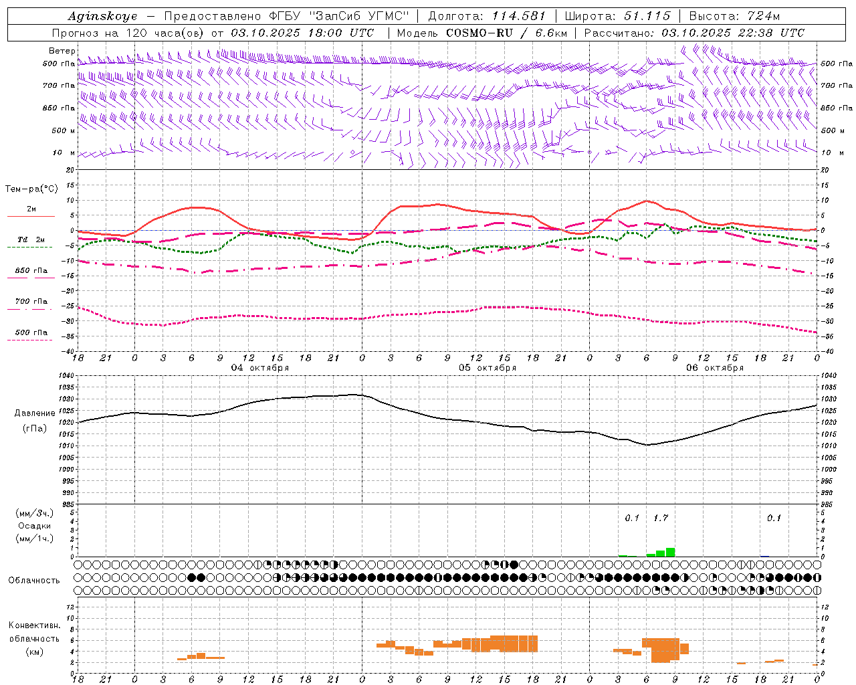This screenshot has width=856, height=685.
Task: Click the "Td 2м" dew point legend entry
Action: coord(31,239)
